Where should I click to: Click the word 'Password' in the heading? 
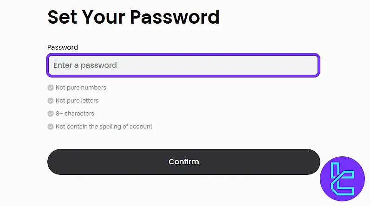tap(175, 17)
